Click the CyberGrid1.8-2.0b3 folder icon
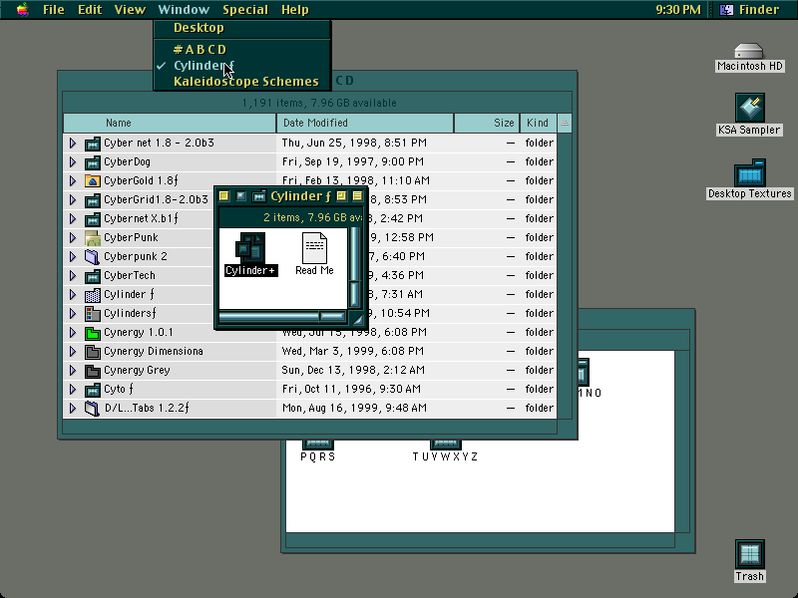The image size is (798, 598). point(92,200)
